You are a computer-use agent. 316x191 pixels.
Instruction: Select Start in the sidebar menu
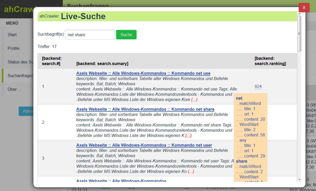pyautogui.click(x=18, y=35)
